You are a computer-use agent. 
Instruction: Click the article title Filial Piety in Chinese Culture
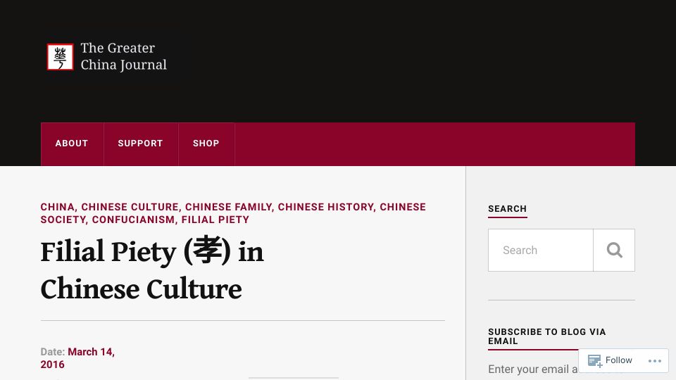tap(152, 270)
